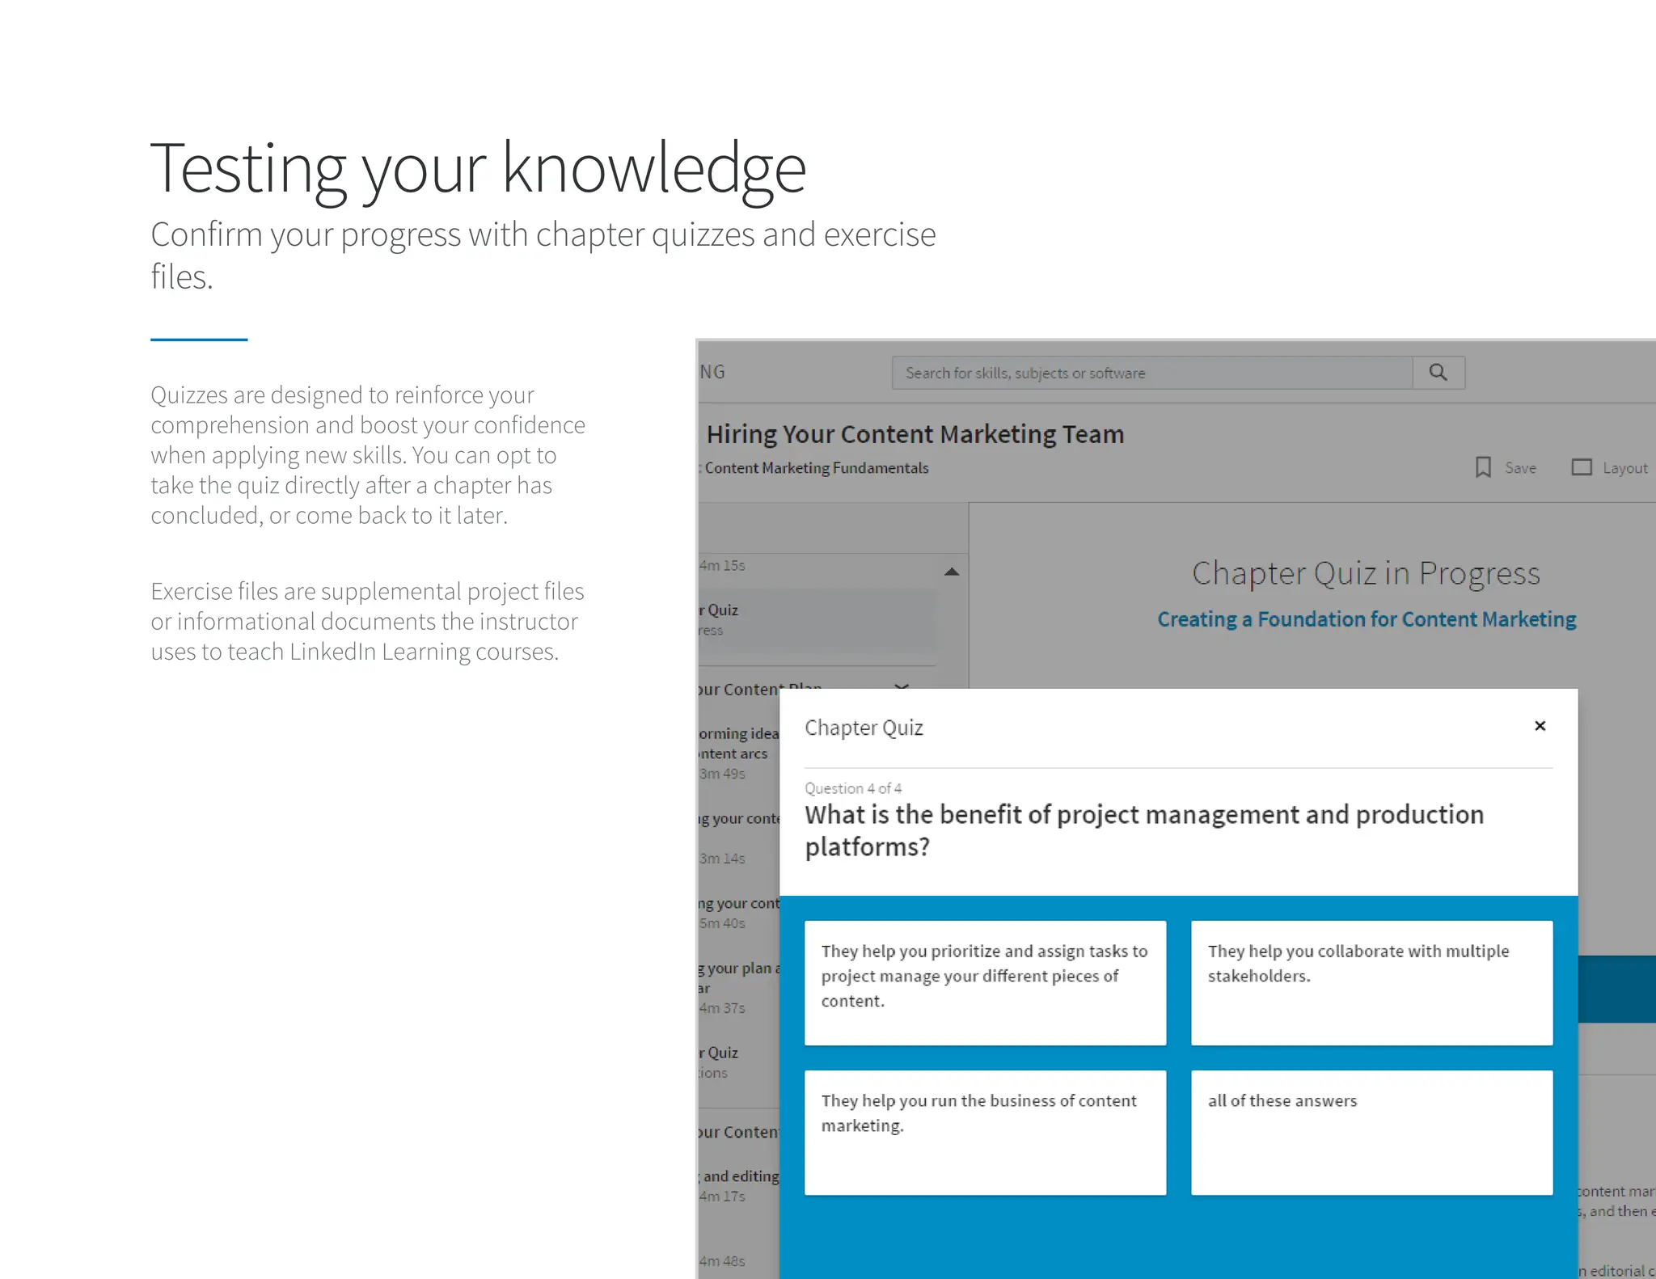Select answer about collaborating with multiple stakeholders
Image resolution: width=1656 pixels, height=1279 pixels.
coord(1371,983)
